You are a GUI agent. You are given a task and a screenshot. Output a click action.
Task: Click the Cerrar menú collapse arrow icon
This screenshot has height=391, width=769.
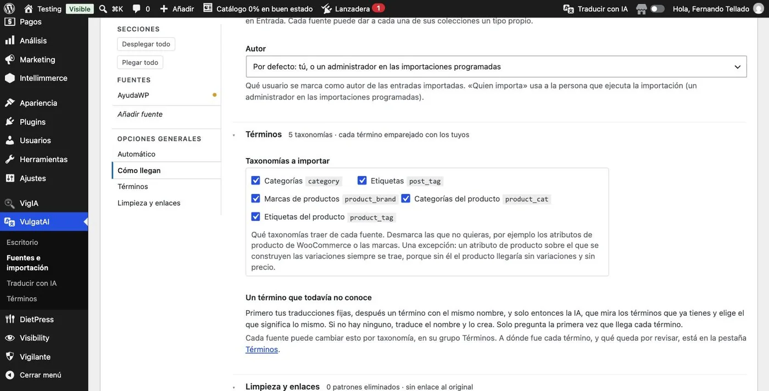click(x=9, y=376)
